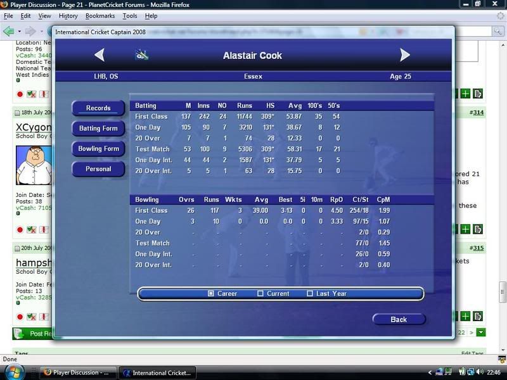Image resolution: width=507 pixels, height=380 pixels.
Task: Click the check-and-cross icon in XCygon's post
Action: click(31, 230)
